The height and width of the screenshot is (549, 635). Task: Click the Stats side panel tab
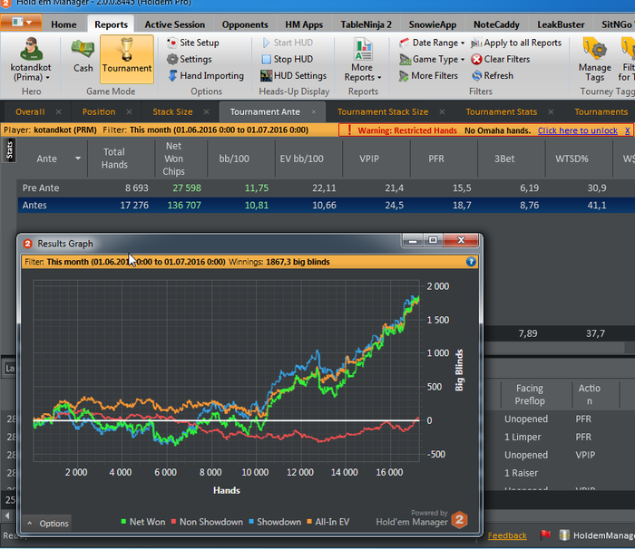(x=9, y=150)
